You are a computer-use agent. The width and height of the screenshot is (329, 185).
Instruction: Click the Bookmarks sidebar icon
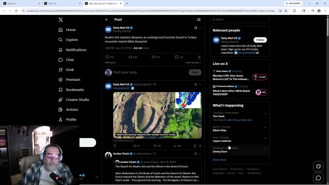60,90
